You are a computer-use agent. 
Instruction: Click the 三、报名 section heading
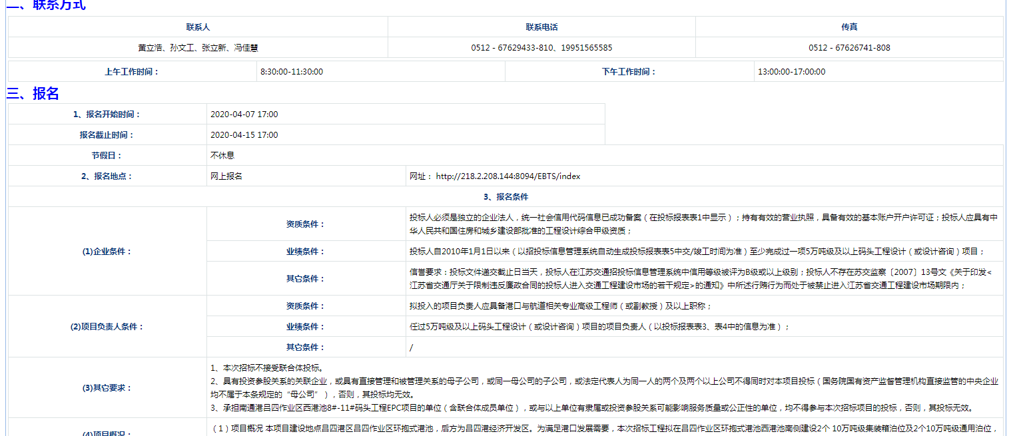tap(33, 93)
